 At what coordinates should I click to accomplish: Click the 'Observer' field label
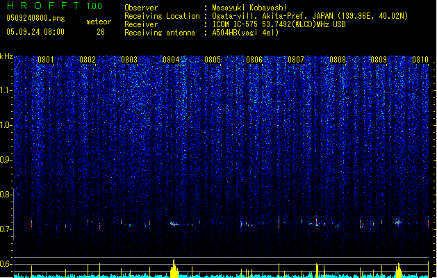tap(141, 8)
